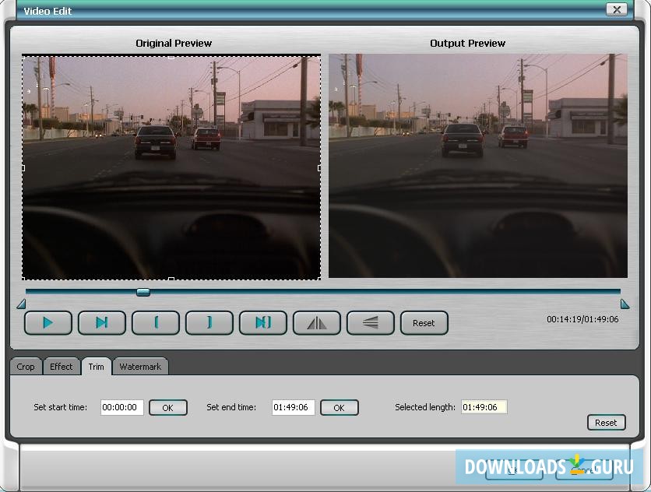Confirm end time with OK
Image resolution: width=651 pixels, height=492 pixels.
coord(340,408)
